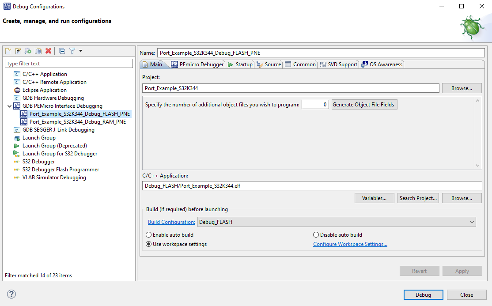492x306 pixels.
Task: Delete the selected launch configuration
Action: pos(49,51)
